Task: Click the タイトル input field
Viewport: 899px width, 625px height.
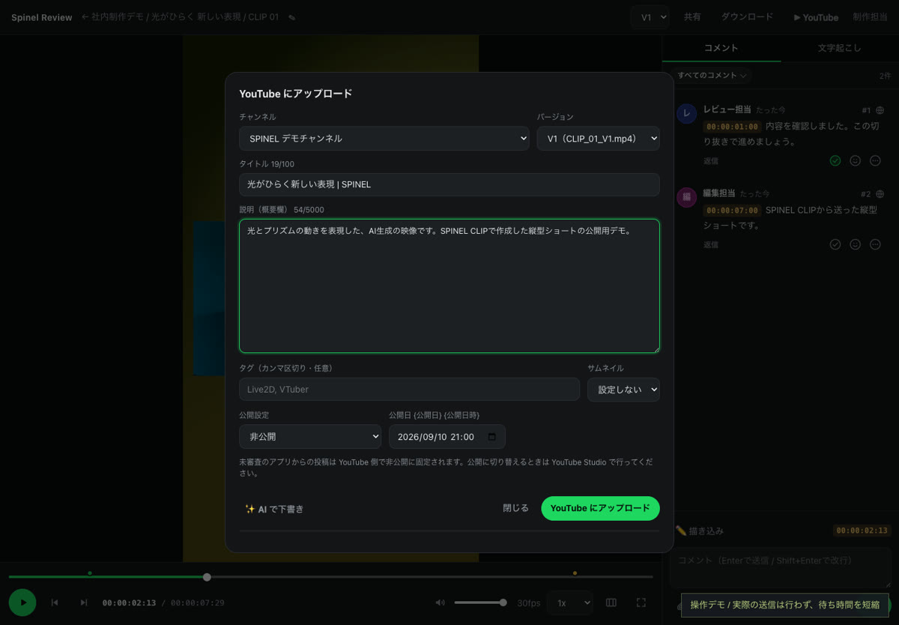Action: click(449, 184)
